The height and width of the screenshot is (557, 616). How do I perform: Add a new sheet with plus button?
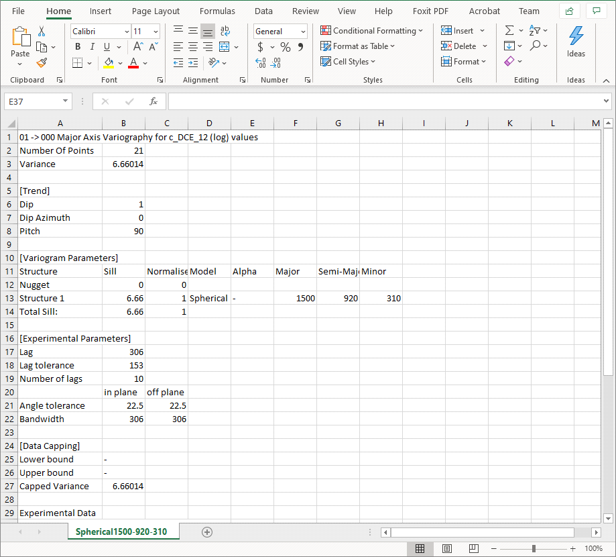(207, 531)
